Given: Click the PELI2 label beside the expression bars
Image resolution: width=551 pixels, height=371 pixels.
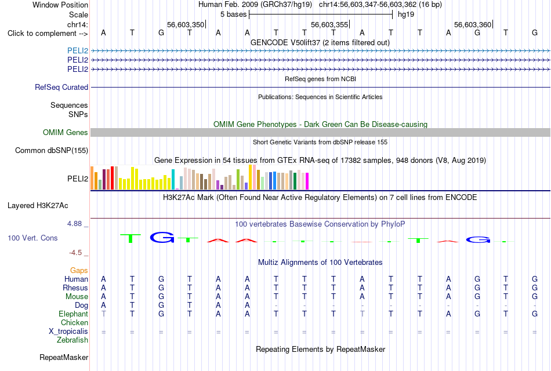Looking at the screenshot, I should 78,179.
